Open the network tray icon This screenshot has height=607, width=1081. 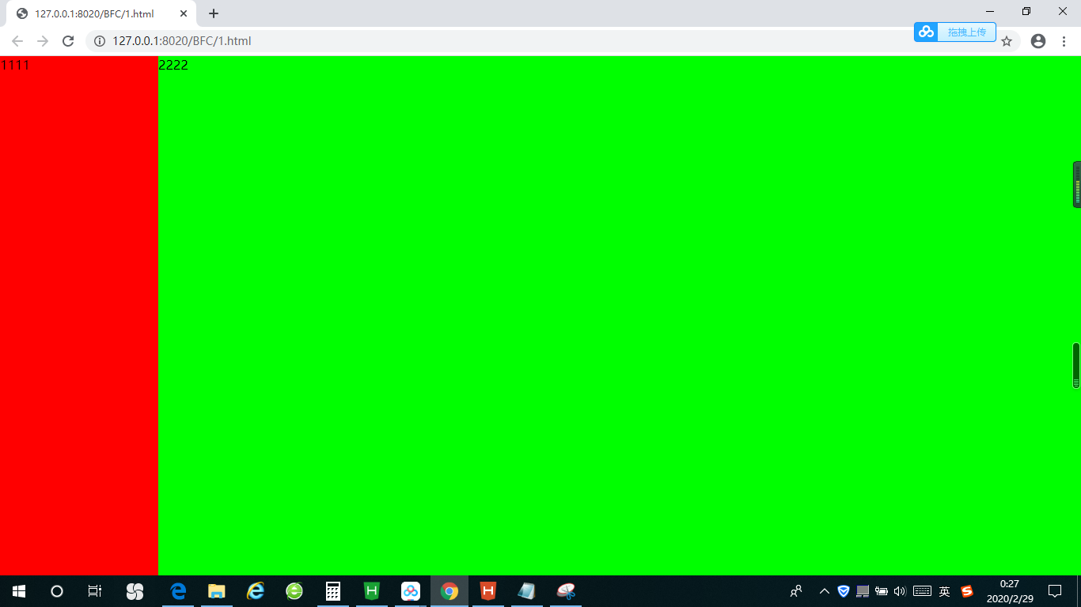(x=863, y=591)
